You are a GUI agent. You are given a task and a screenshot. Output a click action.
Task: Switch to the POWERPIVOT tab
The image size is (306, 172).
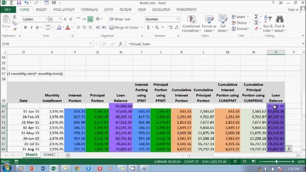point(186,10)
